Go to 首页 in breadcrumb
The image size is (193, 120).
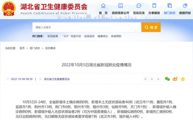(x=22, y=48)
